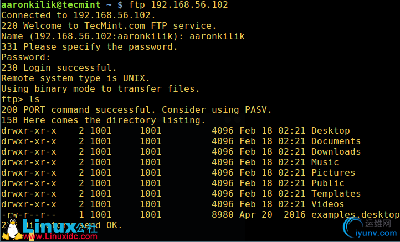Select the Documents directory name

[x=336, y=141]
